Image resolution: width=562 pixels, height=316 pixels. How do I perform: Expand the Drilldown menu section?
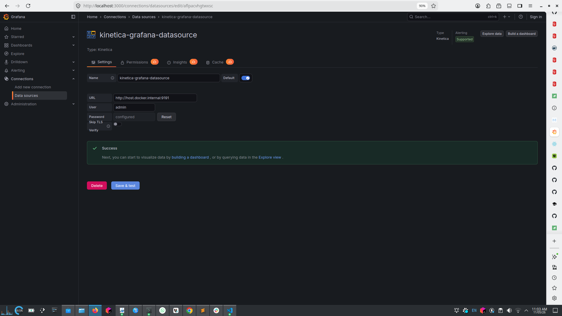click(x=73, y=62)
